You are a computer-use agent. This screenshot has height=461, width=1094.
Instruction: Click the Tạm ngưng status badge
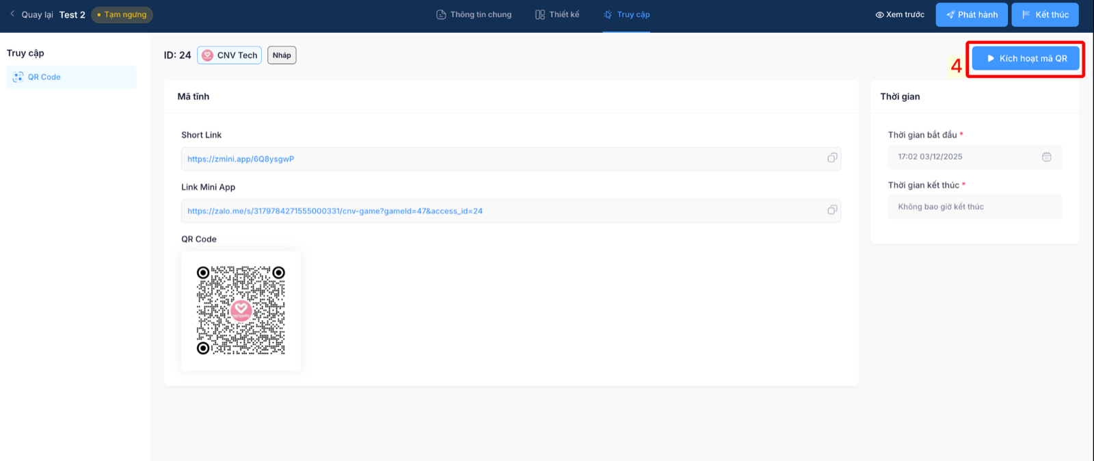click(122, 14)
